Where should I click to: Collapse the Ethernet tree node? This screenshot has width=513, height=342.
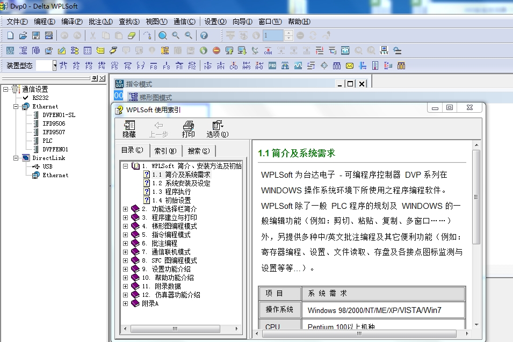(x=16, y=107)
